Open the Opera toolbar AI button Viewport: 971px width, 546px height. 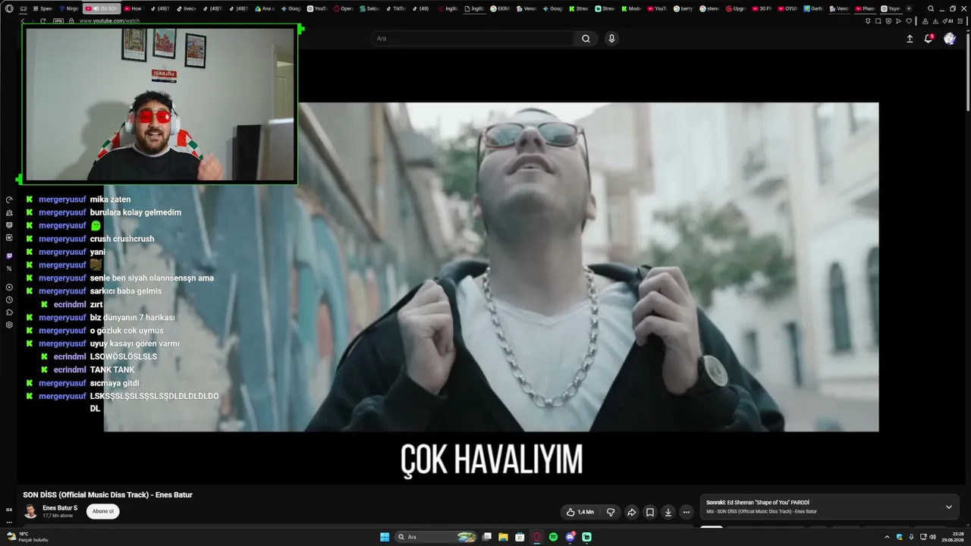[949, 21]
